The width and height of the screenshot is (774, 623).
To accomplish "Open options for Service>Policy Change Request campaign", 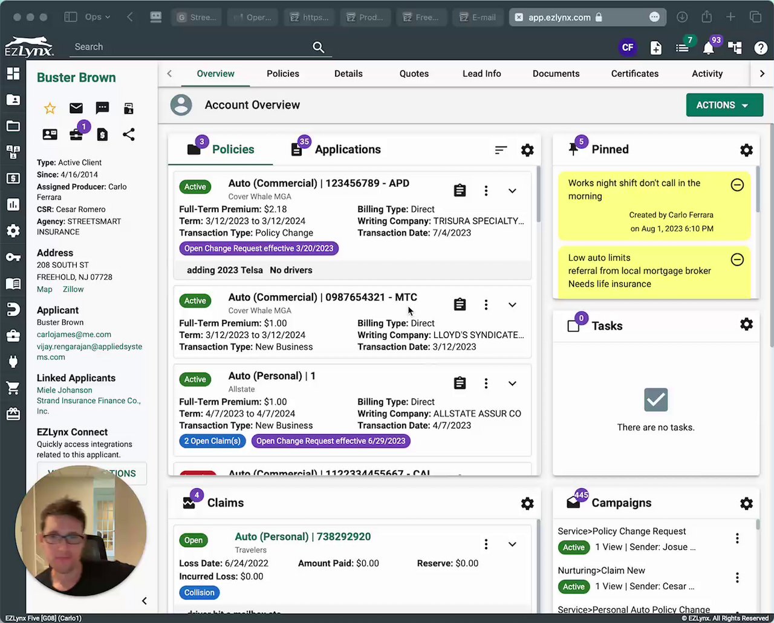I will point(737,538).
